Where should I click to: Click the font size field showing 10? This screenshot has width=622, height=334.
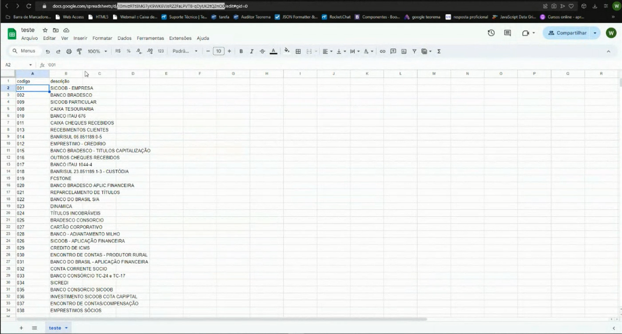point(219,51)
